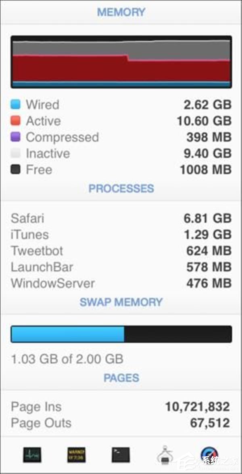The width and height of the screenshot is (242, 474).
Task: Click the memory history graph
Action: coord(121,62)
